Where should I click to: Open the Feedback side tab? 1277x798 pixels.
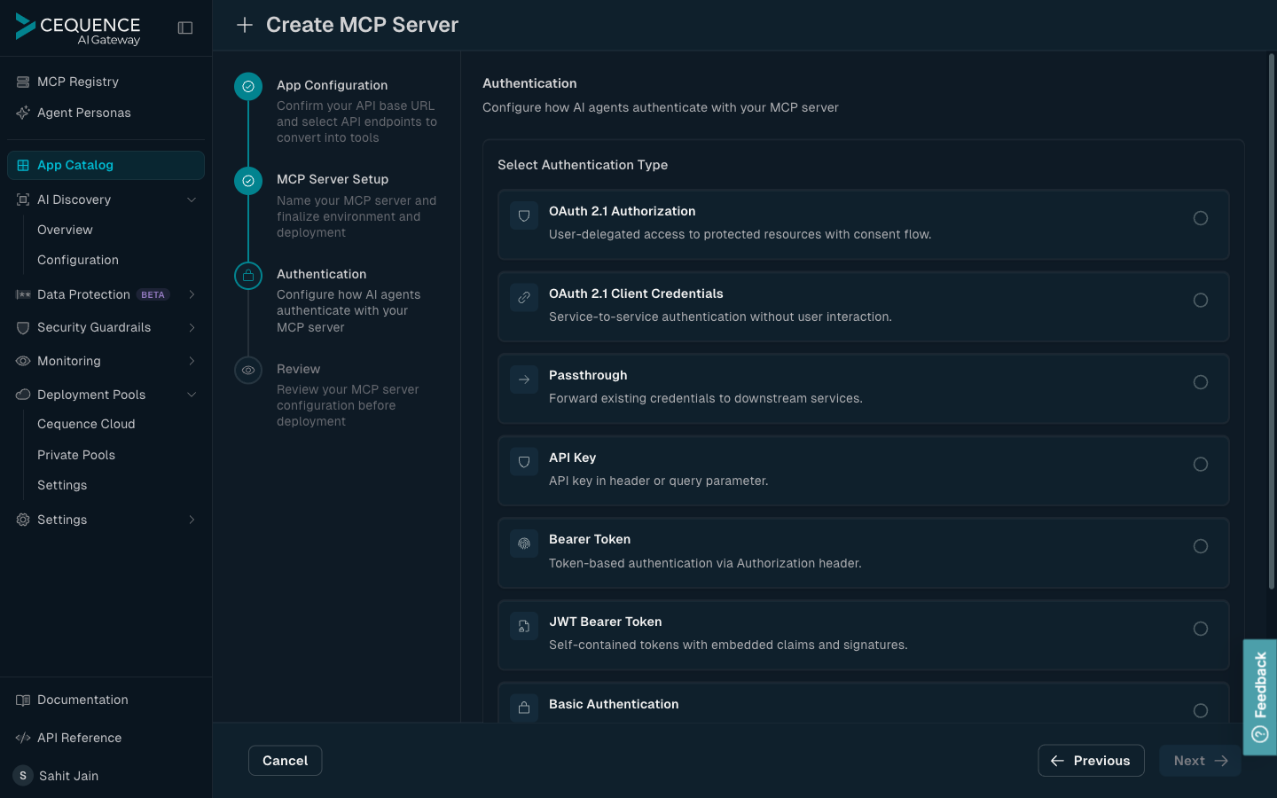1259,697
